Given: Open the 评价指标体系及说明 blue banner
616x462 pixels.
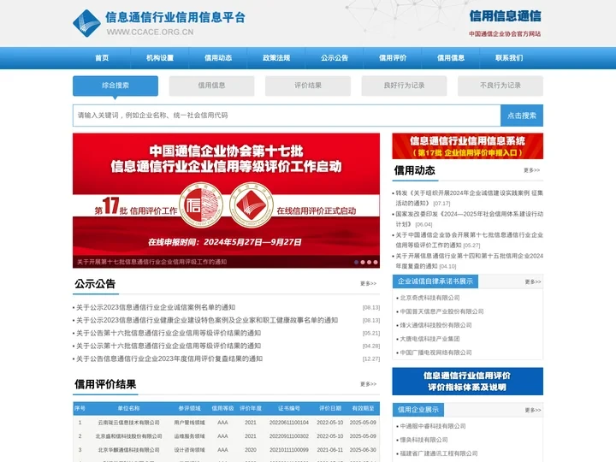Looking at the screenshot, I should pos(467,382).
